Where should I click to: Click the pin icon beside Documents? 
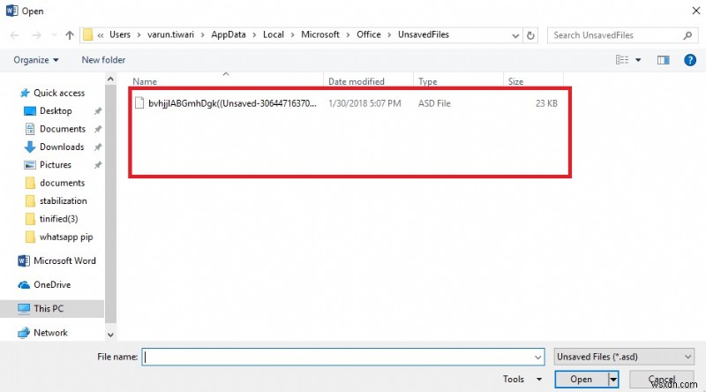pyautogui.click(x=98, y=129)
